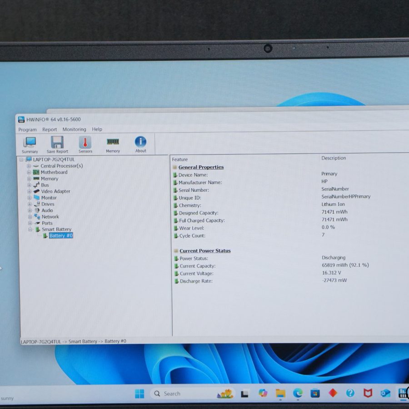409x409 pixels.
Task: Click the Bus connector icon in tree
Action: (36, 185)
